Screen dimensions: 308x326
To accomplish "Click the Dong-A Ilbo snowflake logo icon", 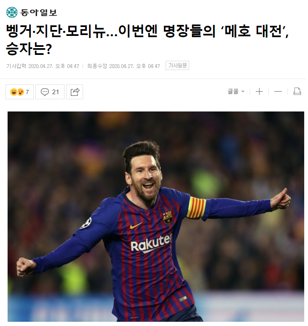I will click(12, 12).
